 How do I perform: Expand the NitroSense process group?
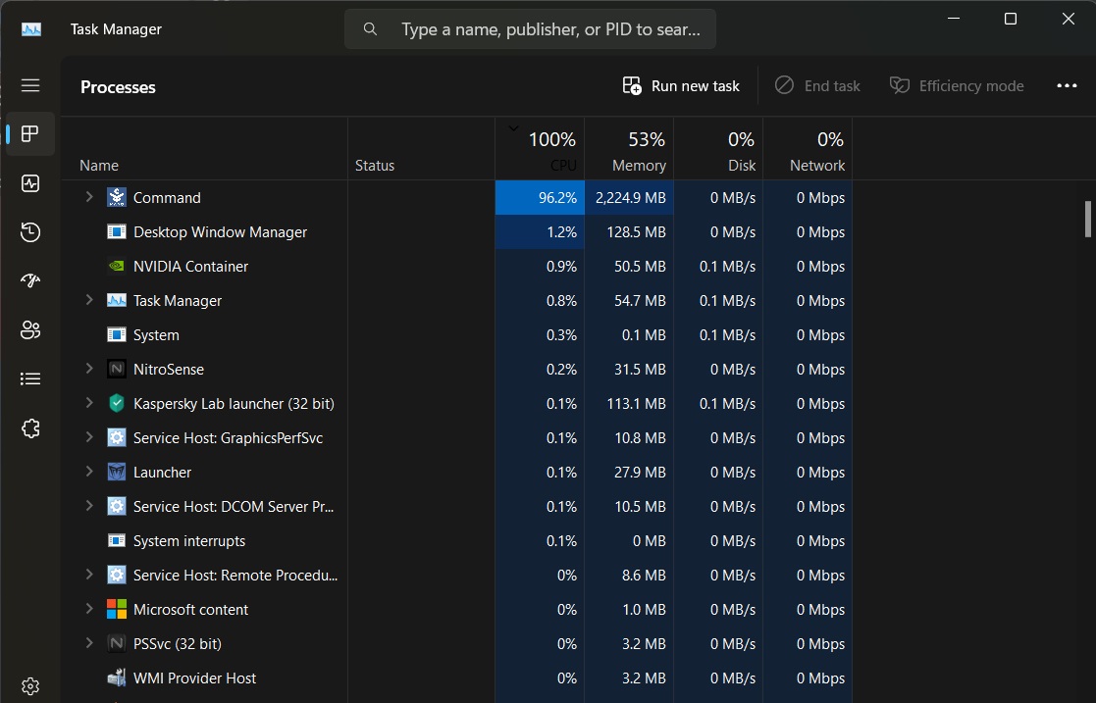(x=88, y=369)
